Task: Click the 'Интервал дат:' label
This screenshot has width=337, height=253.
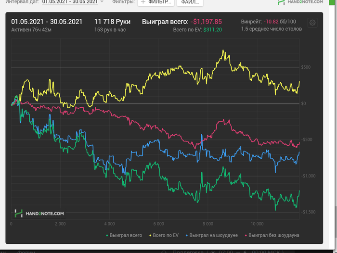Action: click(x=22, y=2)
